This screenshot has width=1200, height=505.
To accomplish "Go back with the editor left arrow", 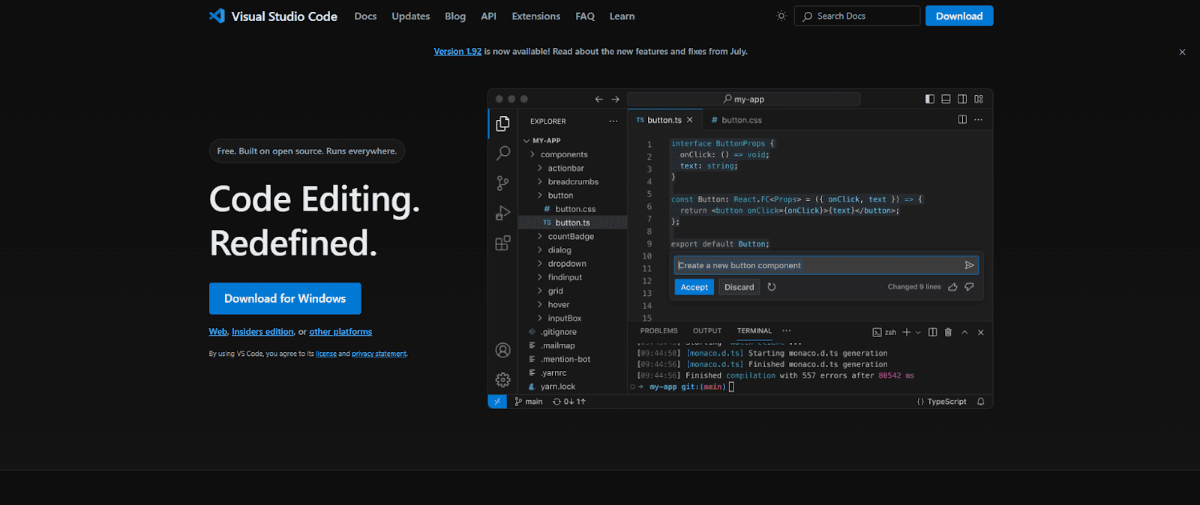I will (x=598, y=99).
